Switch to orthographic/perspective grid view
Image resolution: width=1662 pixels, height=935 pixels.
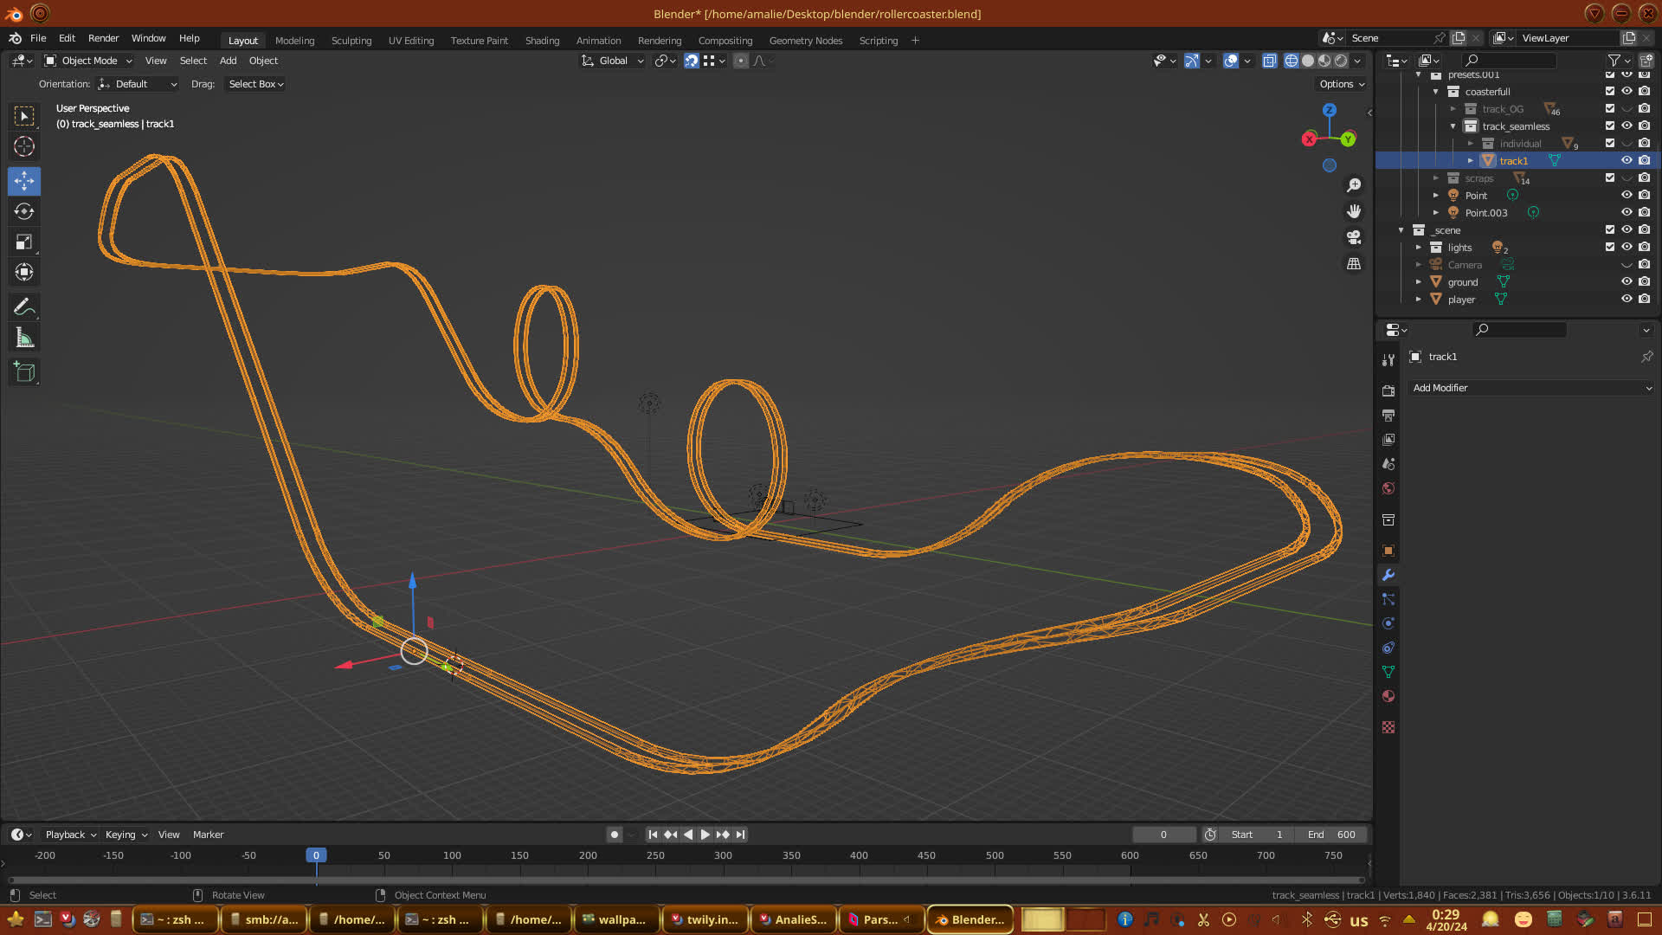[x=1354, y=264]
